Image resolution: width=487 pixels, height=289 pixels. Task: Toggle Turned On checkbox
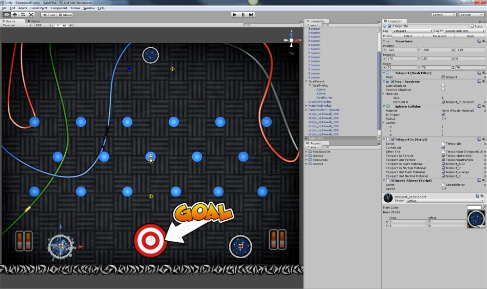443,147
